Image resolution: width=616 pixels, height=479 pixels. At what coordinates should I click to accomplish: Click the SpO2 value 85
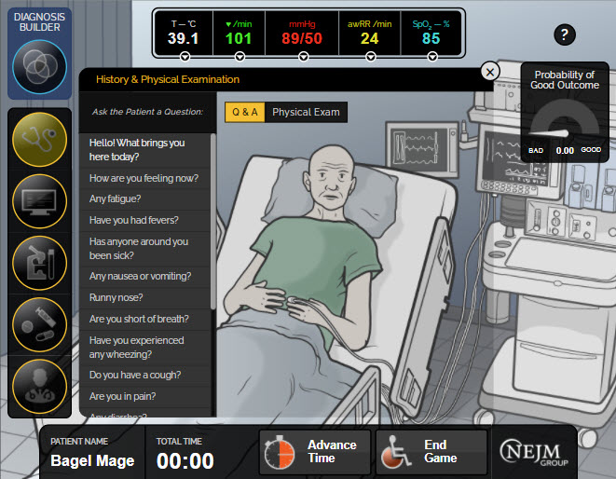click(x=431, y=38)
